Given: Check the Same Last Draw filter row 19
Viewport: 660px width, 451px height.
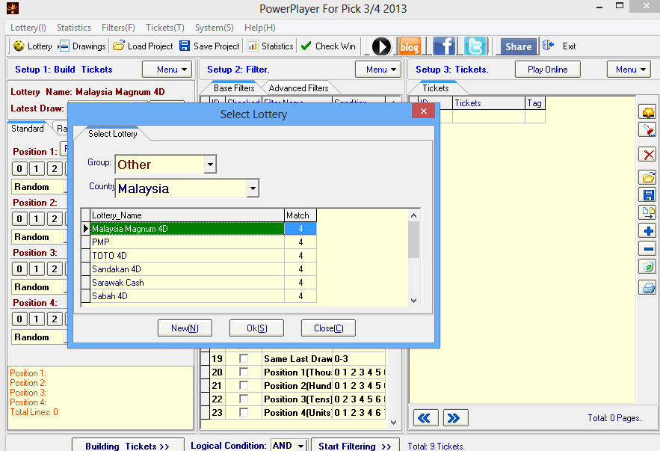Looking at the screenshot, I should (x=244, y=358).
